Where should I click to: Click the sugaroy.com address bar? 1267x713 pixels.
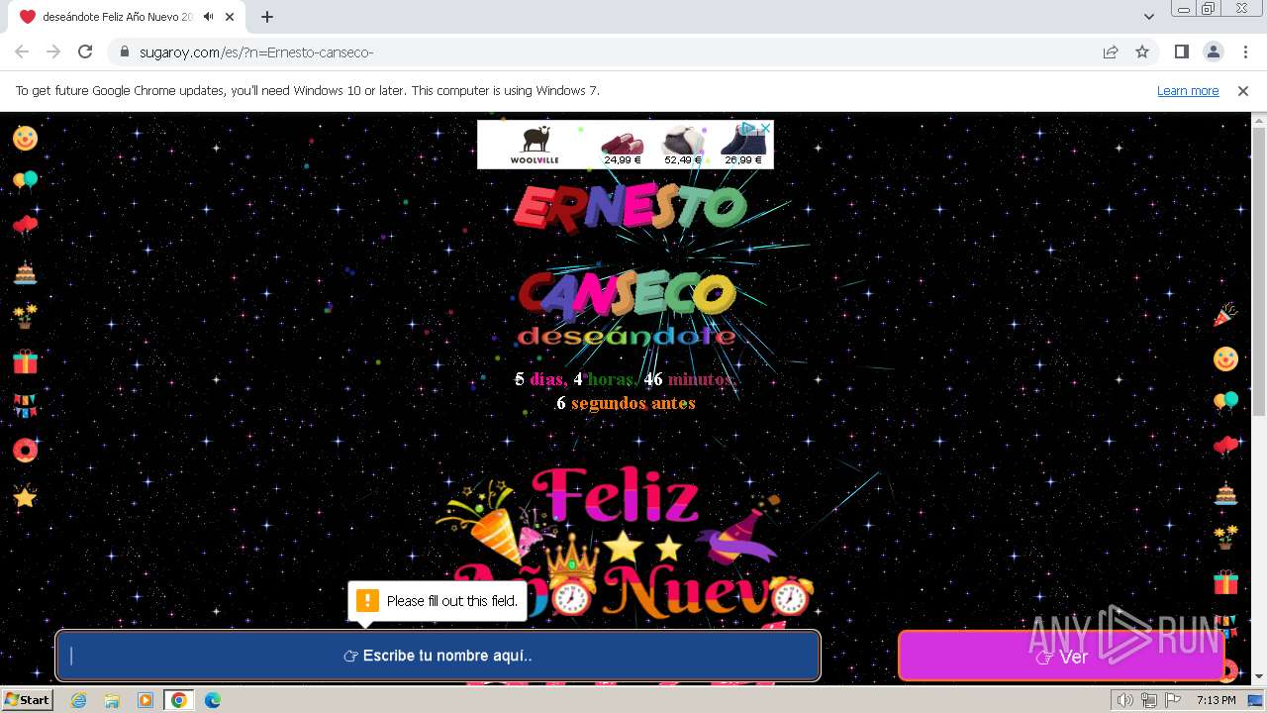pos(604,51)
